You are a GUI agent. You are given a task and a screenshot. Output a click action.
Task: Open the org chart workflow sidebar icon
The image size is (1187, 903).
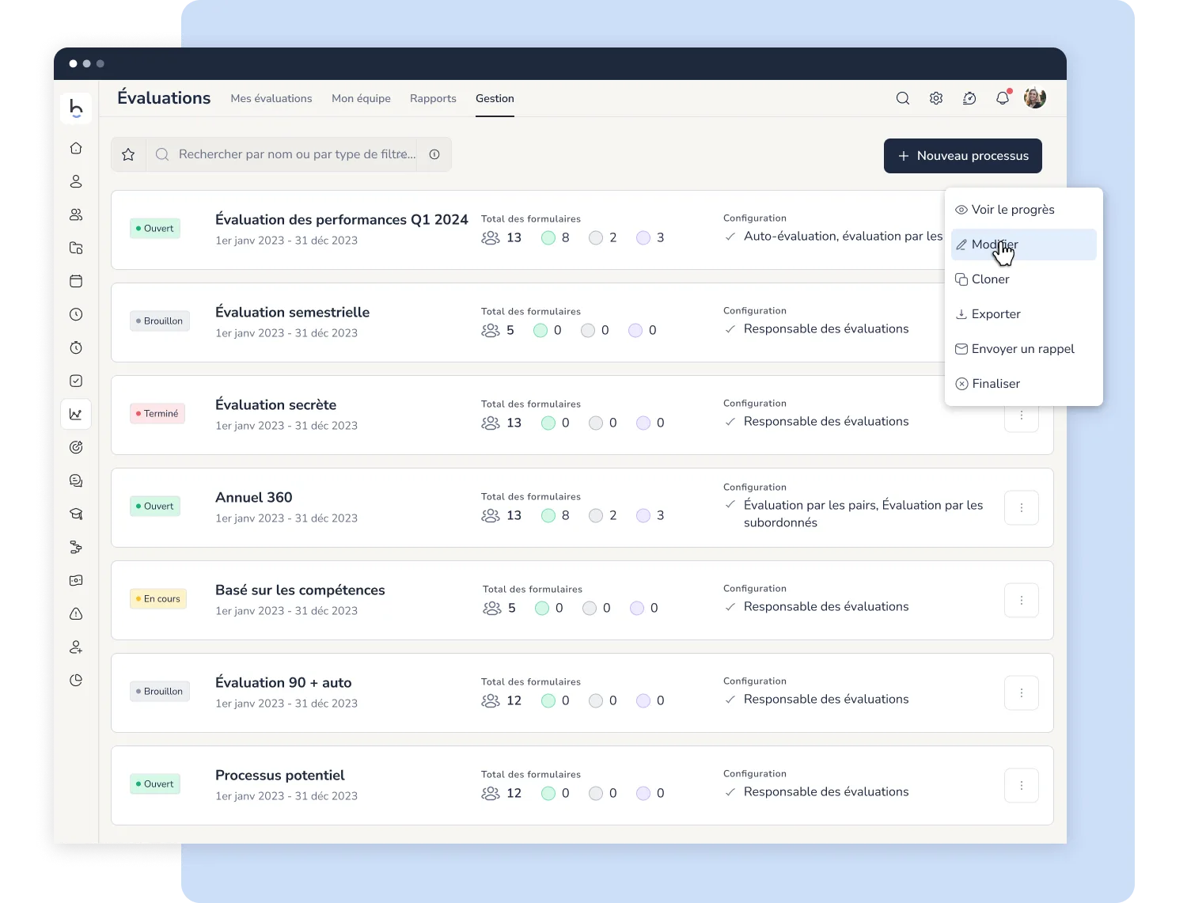click(x=76, y=547)
